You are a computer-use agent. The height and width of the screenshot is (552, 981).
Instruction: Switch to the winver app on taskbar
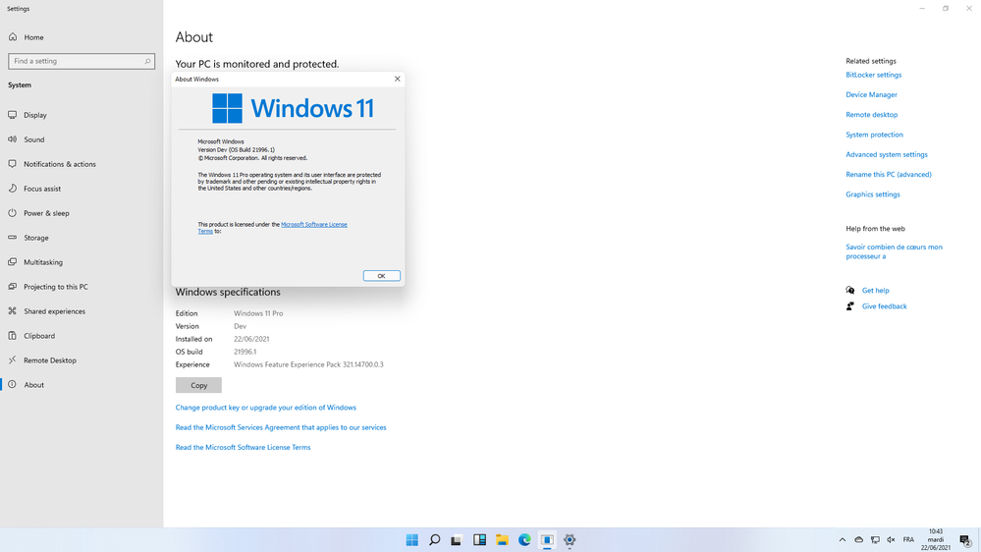(x=547, y=539)
